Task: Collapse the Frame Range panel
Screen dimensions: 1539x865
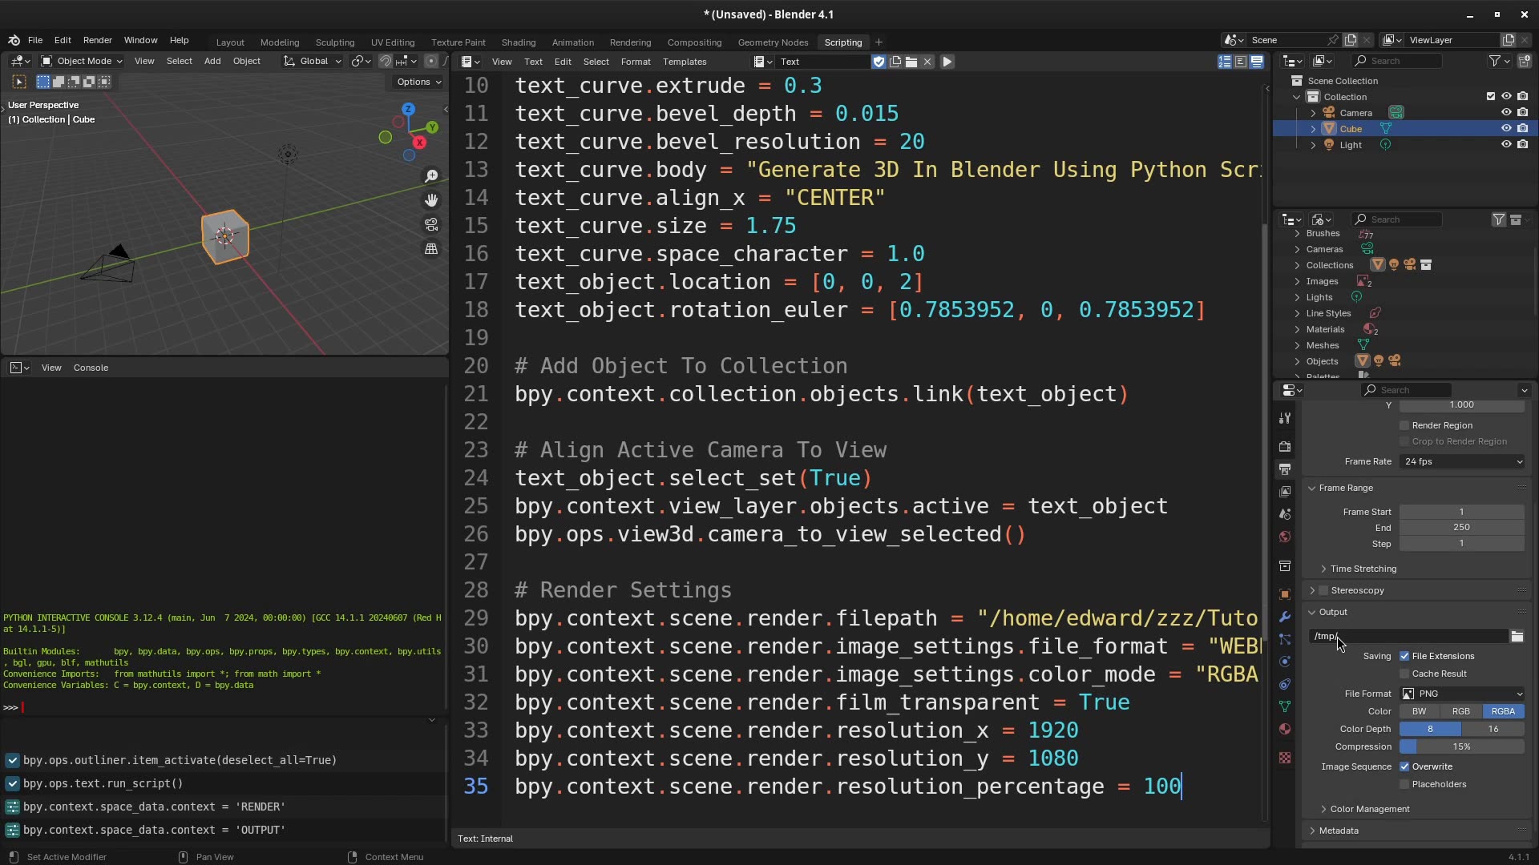Action: (x=1312, y=488)
